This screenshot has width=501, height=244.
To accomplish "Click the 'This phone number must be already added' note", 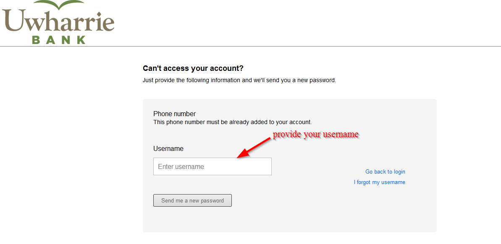I will pos(232,122).
